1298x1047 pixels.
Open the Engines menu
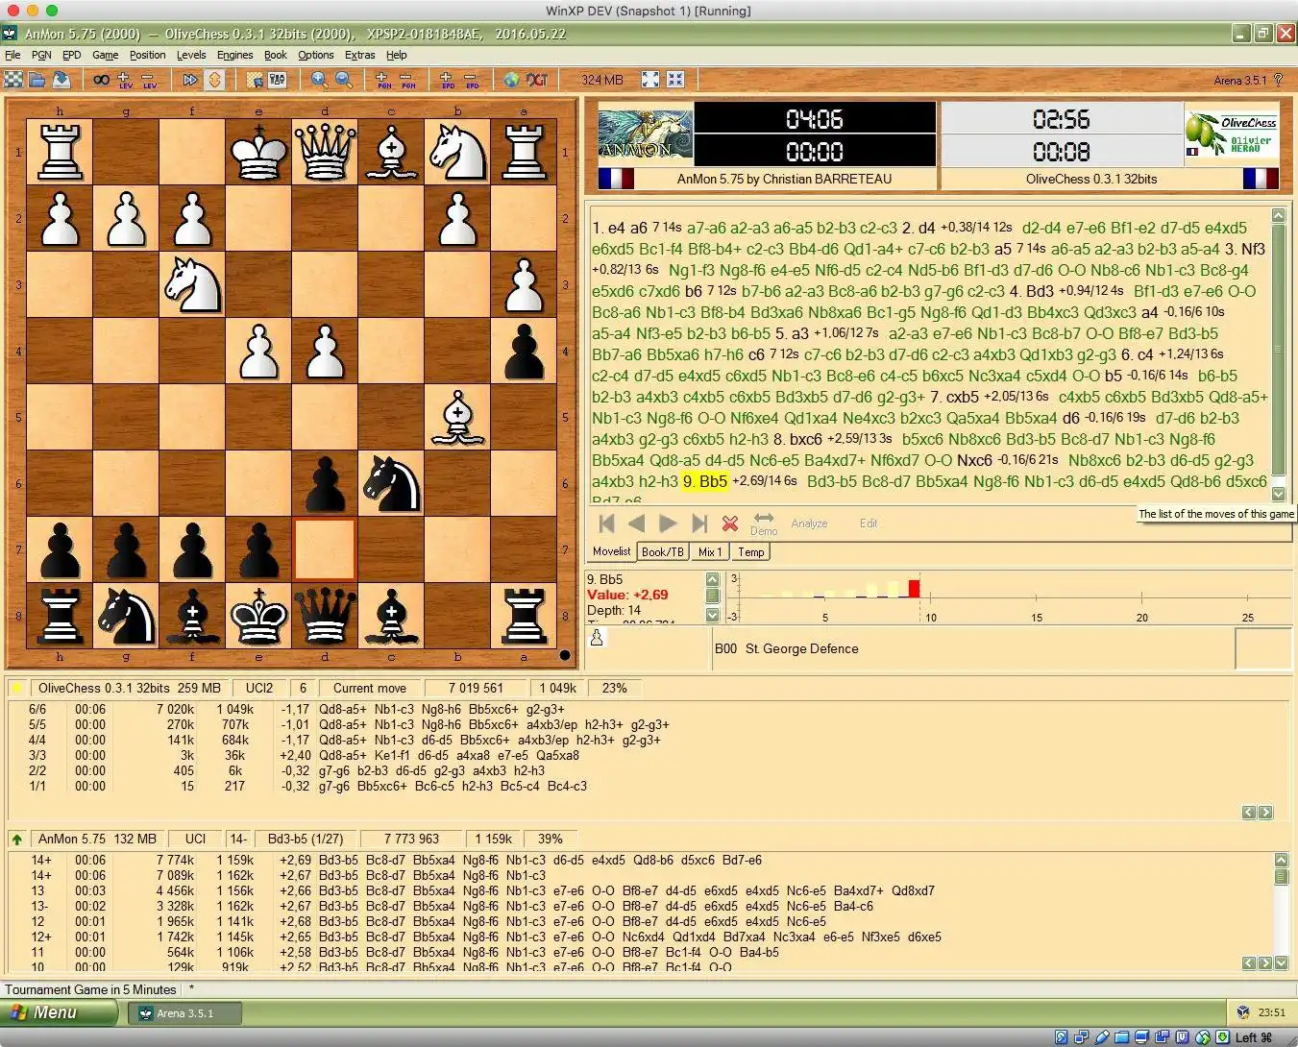[235, 55]
